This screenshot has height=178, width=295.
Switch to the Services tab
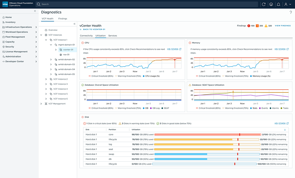coord(113,36)
